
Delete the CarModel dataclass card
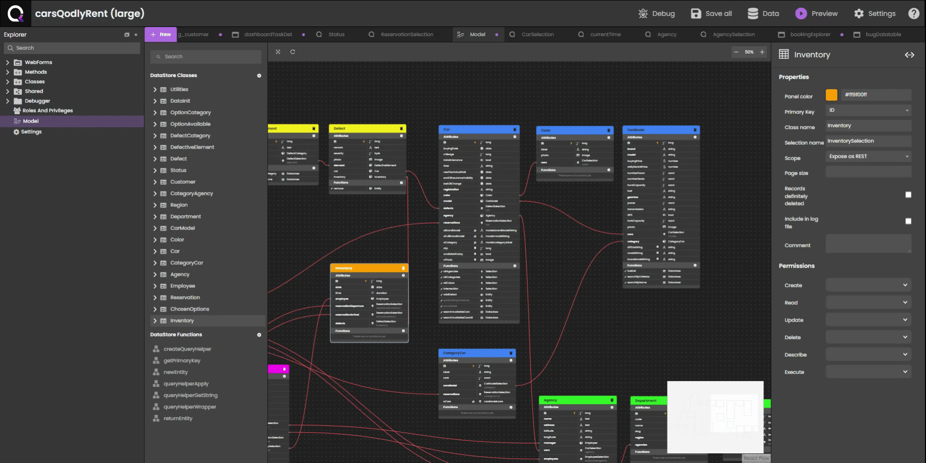[x=695, y=130]
